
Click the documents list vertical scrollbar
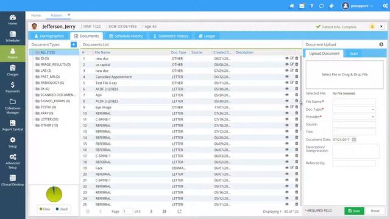tap(300, 93)
